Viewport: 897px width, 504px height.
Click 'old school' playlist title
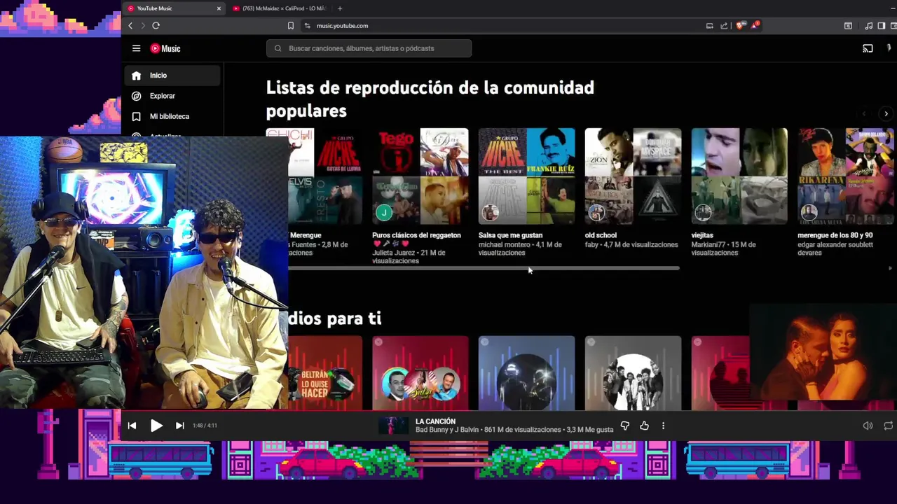(601, 235)
